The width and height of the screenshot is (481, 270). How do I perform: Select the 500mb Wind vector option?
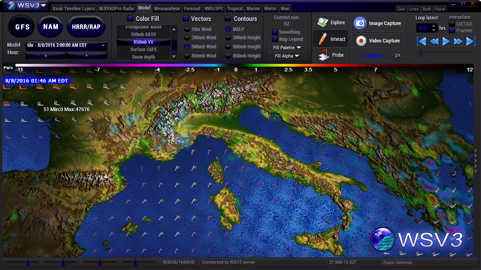(187, 47)
